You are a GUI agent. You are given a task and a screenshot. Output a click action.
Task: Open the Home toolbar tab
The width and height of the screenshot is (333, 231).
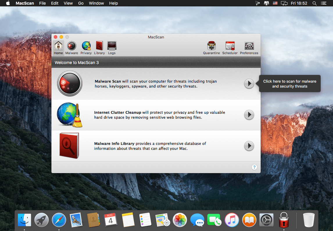58,48
